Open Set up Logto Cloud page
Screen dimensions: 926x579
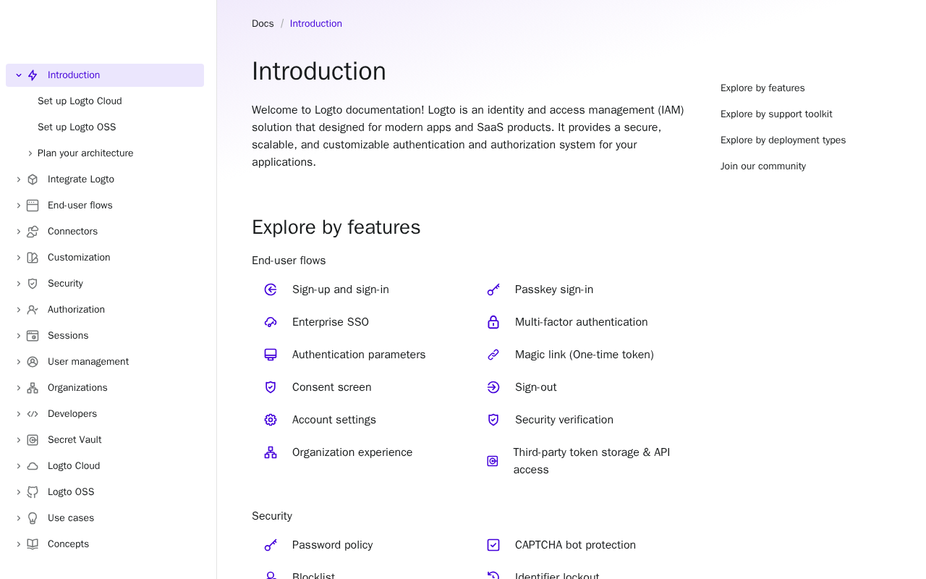[x=80, y=101]
